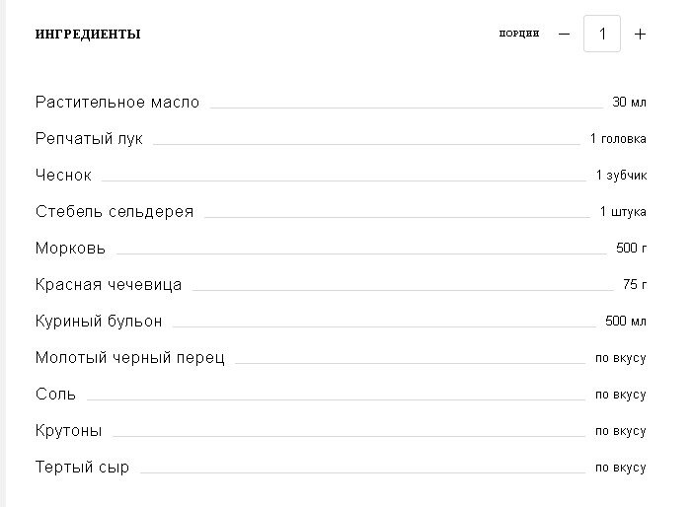The height and width of the screenshot is (507, 692).
Task: Select the Тертый сыр ingredient
Action: (83, 468)
